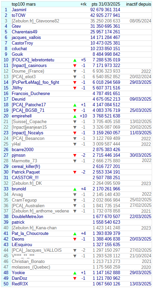This screenshot has height=288, width=153.
Task: Select player name Deunid
Action: pyautogui.click(x=19, y=99)
